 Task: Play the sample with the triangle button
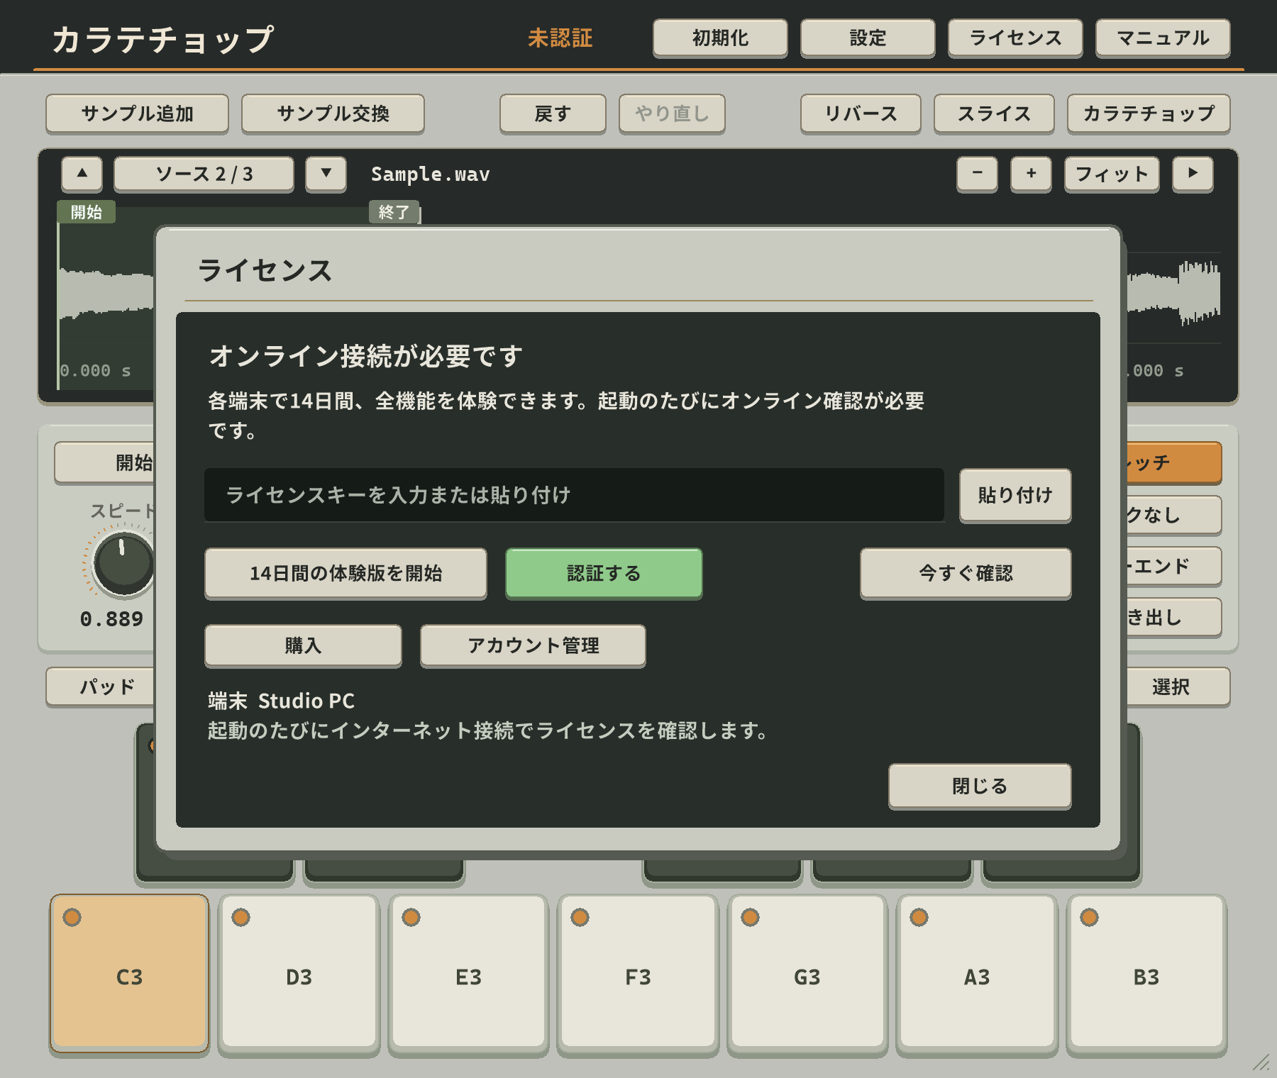(x=1193, y=174)
